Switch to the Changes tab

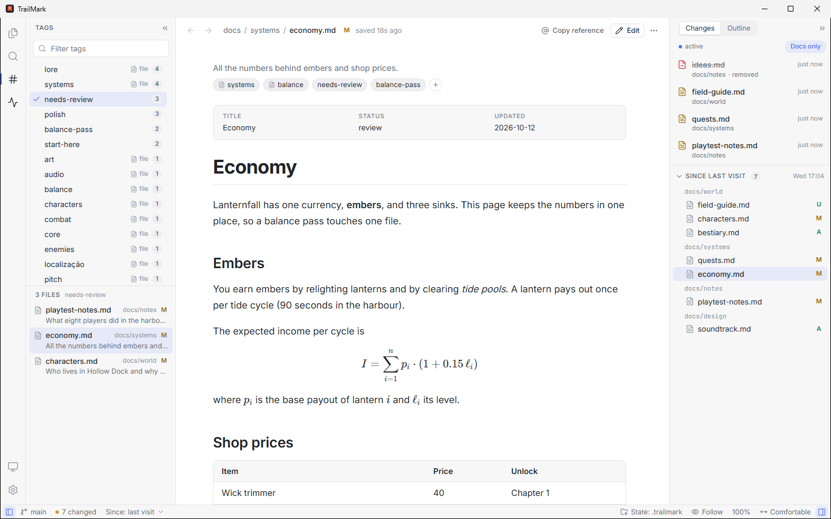tap(700, 28)
